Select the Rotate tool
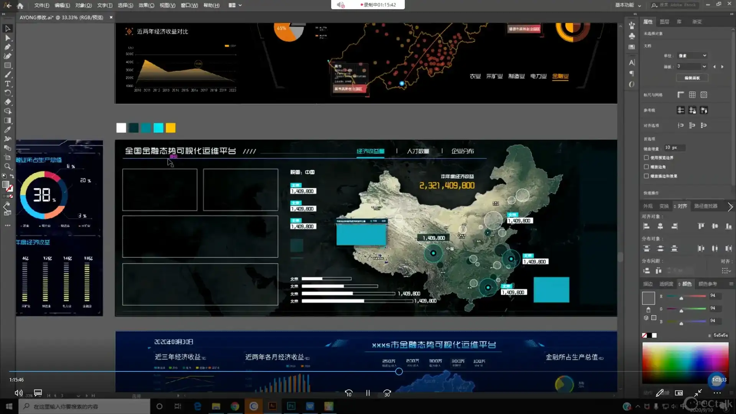Image resolution: width=736 pixels, height=414 pixels. 8,93
